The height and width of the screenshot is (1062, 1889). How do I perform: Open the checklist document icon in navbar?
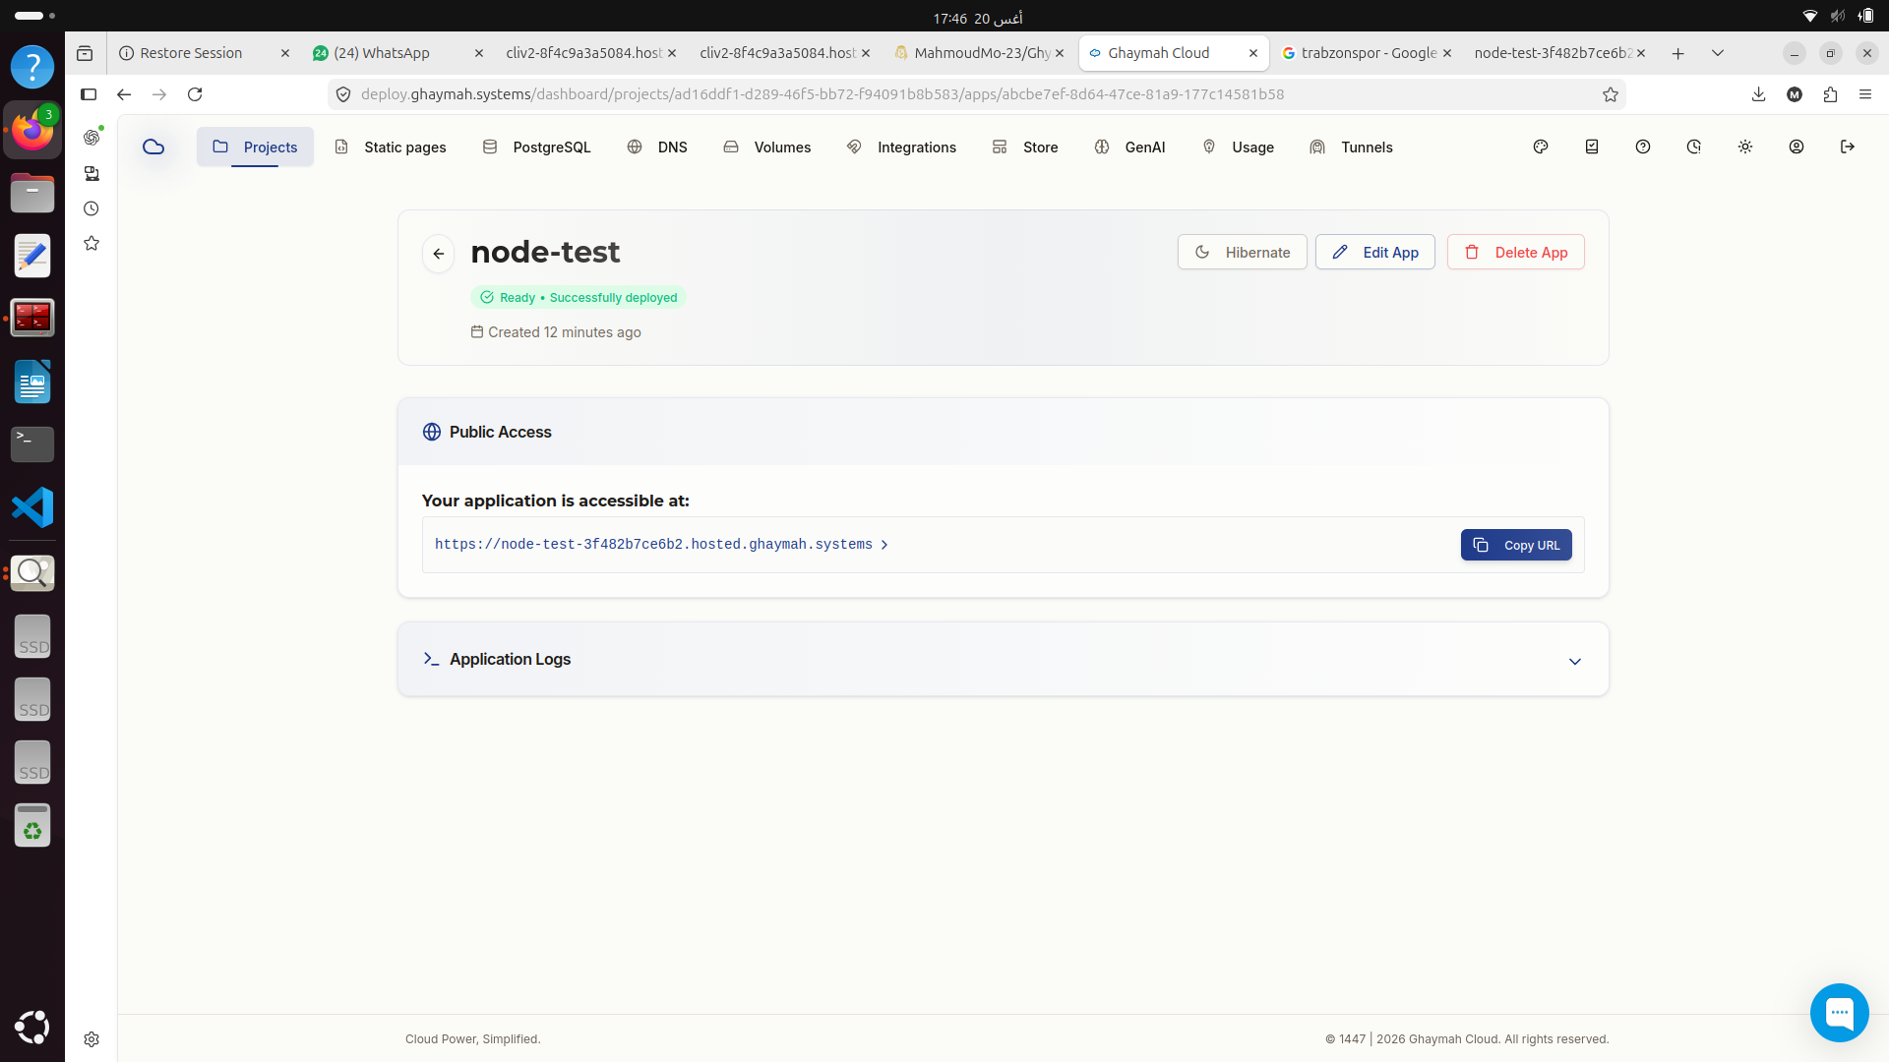click(1592, 147)
